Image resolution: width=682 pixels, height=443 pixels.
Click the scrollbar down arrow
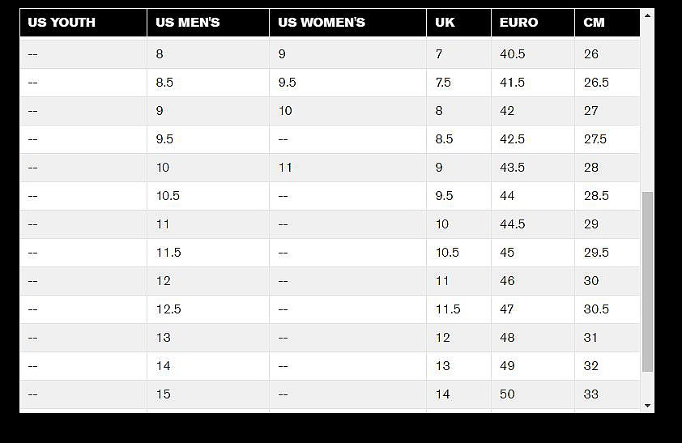(x=647, y=405)
